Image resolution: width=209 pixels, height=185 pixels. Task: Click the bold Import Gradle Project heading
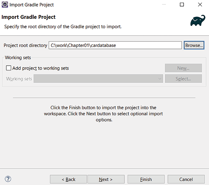(x=29, y=17)
